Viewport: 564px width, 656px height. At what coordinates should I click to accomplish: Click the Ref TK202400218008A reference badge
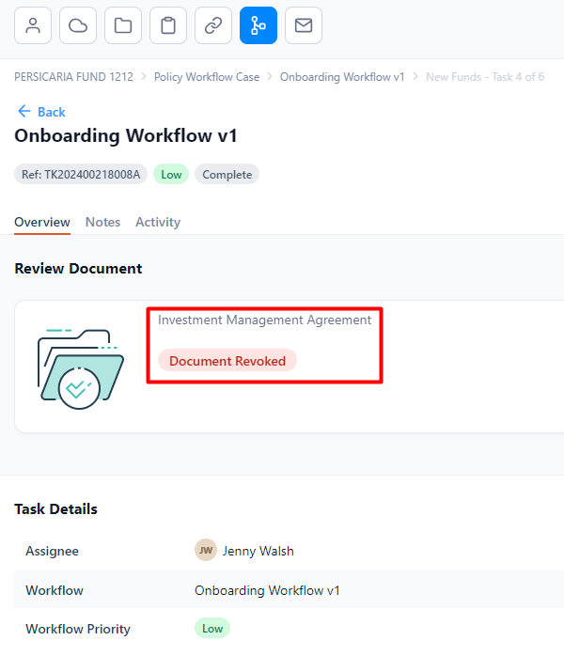tap(81, 175)
